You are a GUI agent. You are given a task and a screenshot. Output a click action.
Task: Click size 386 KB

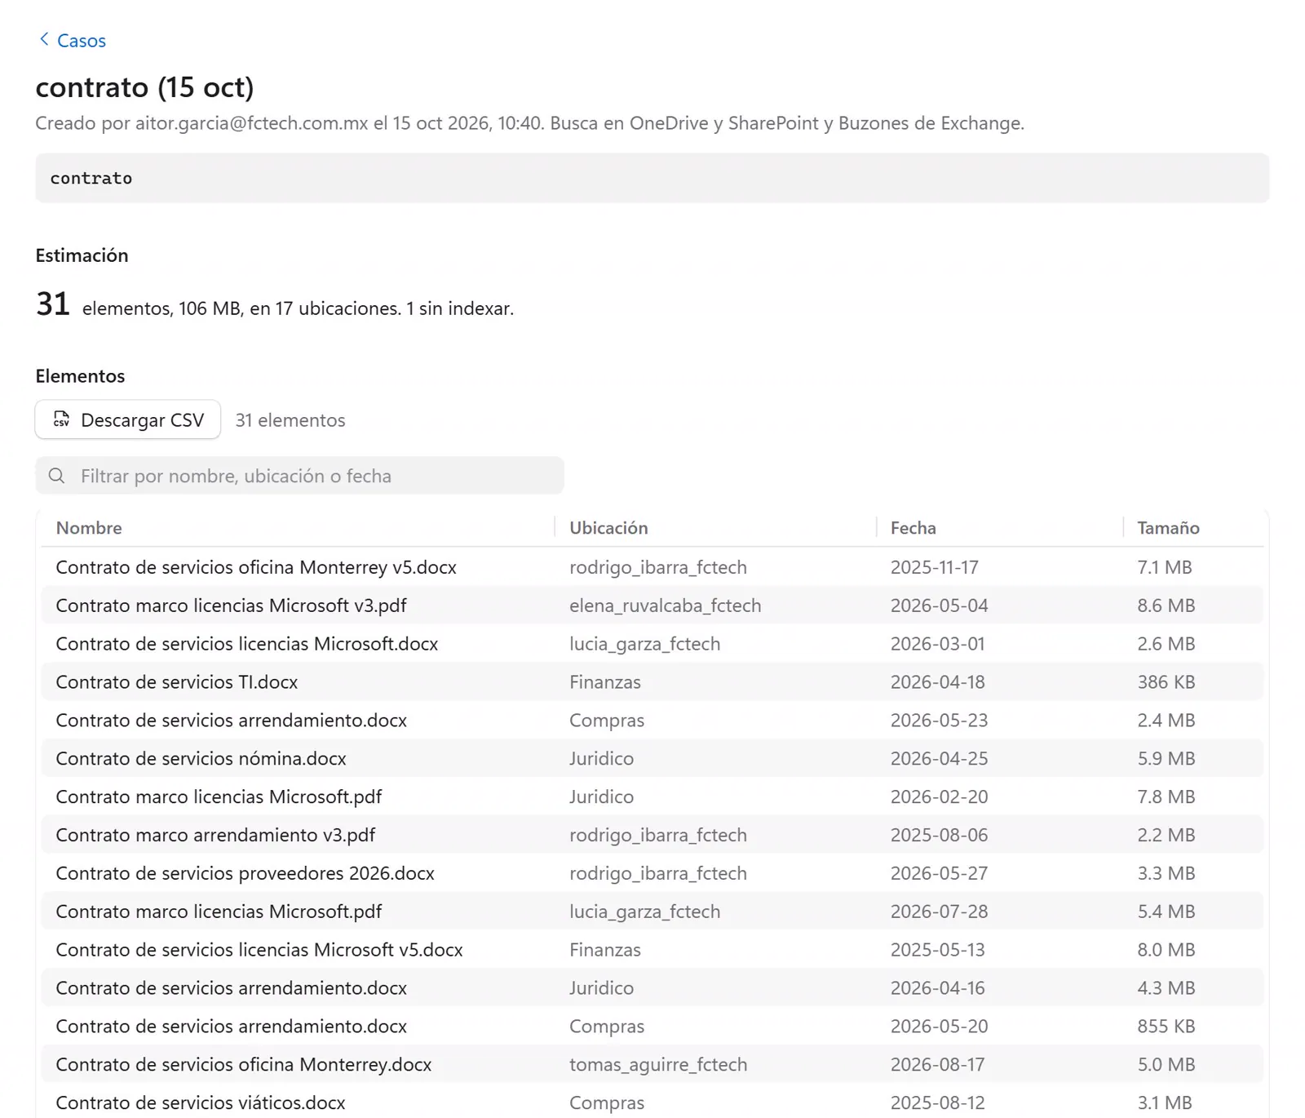(x=1166, y=682)
